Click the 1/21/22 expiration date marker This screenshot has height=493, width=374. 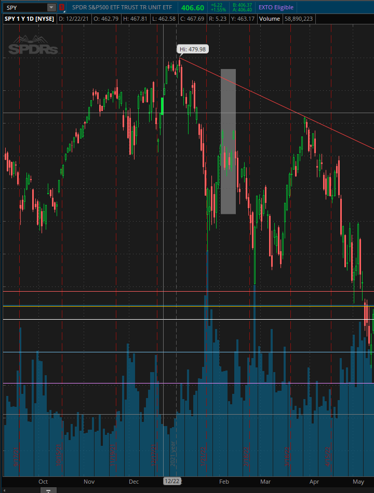point(204,457)
